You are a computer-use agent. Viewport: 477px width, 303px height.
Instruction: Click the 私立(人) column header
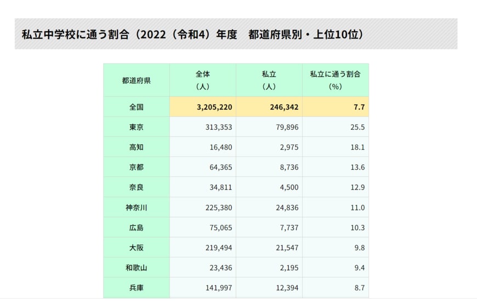click(269, 80)
